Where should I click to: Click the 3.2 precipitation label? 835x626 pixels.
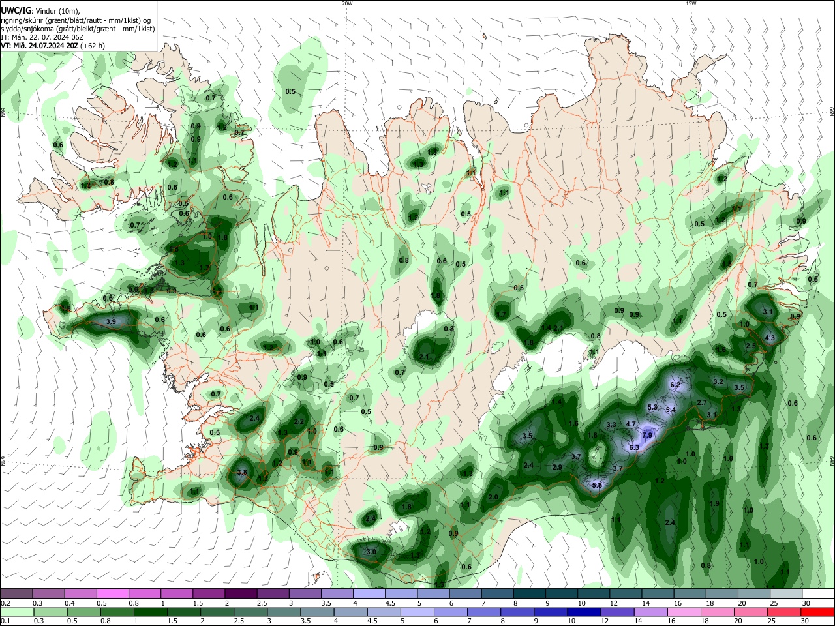[x=718, y=381]
